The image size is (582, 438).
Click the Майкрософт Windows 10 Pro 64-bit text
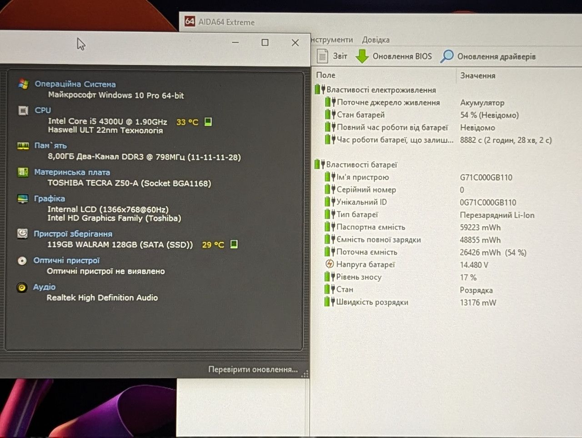tap(116, 95)
